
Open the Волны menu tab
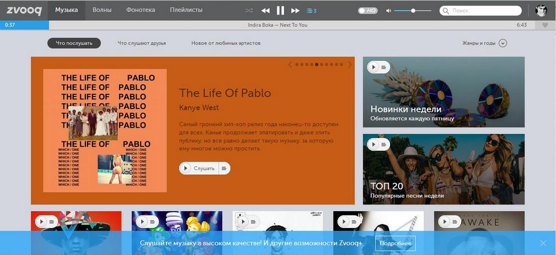coord(102,10)
